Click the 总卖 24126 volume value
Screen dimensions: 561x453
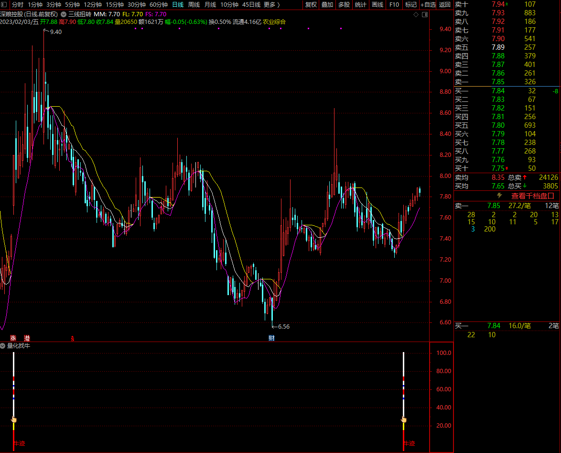[549, 177]
